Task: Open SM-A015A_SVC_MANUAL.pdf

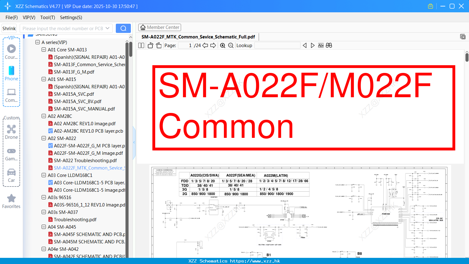Action: click(x=84, y=109)
